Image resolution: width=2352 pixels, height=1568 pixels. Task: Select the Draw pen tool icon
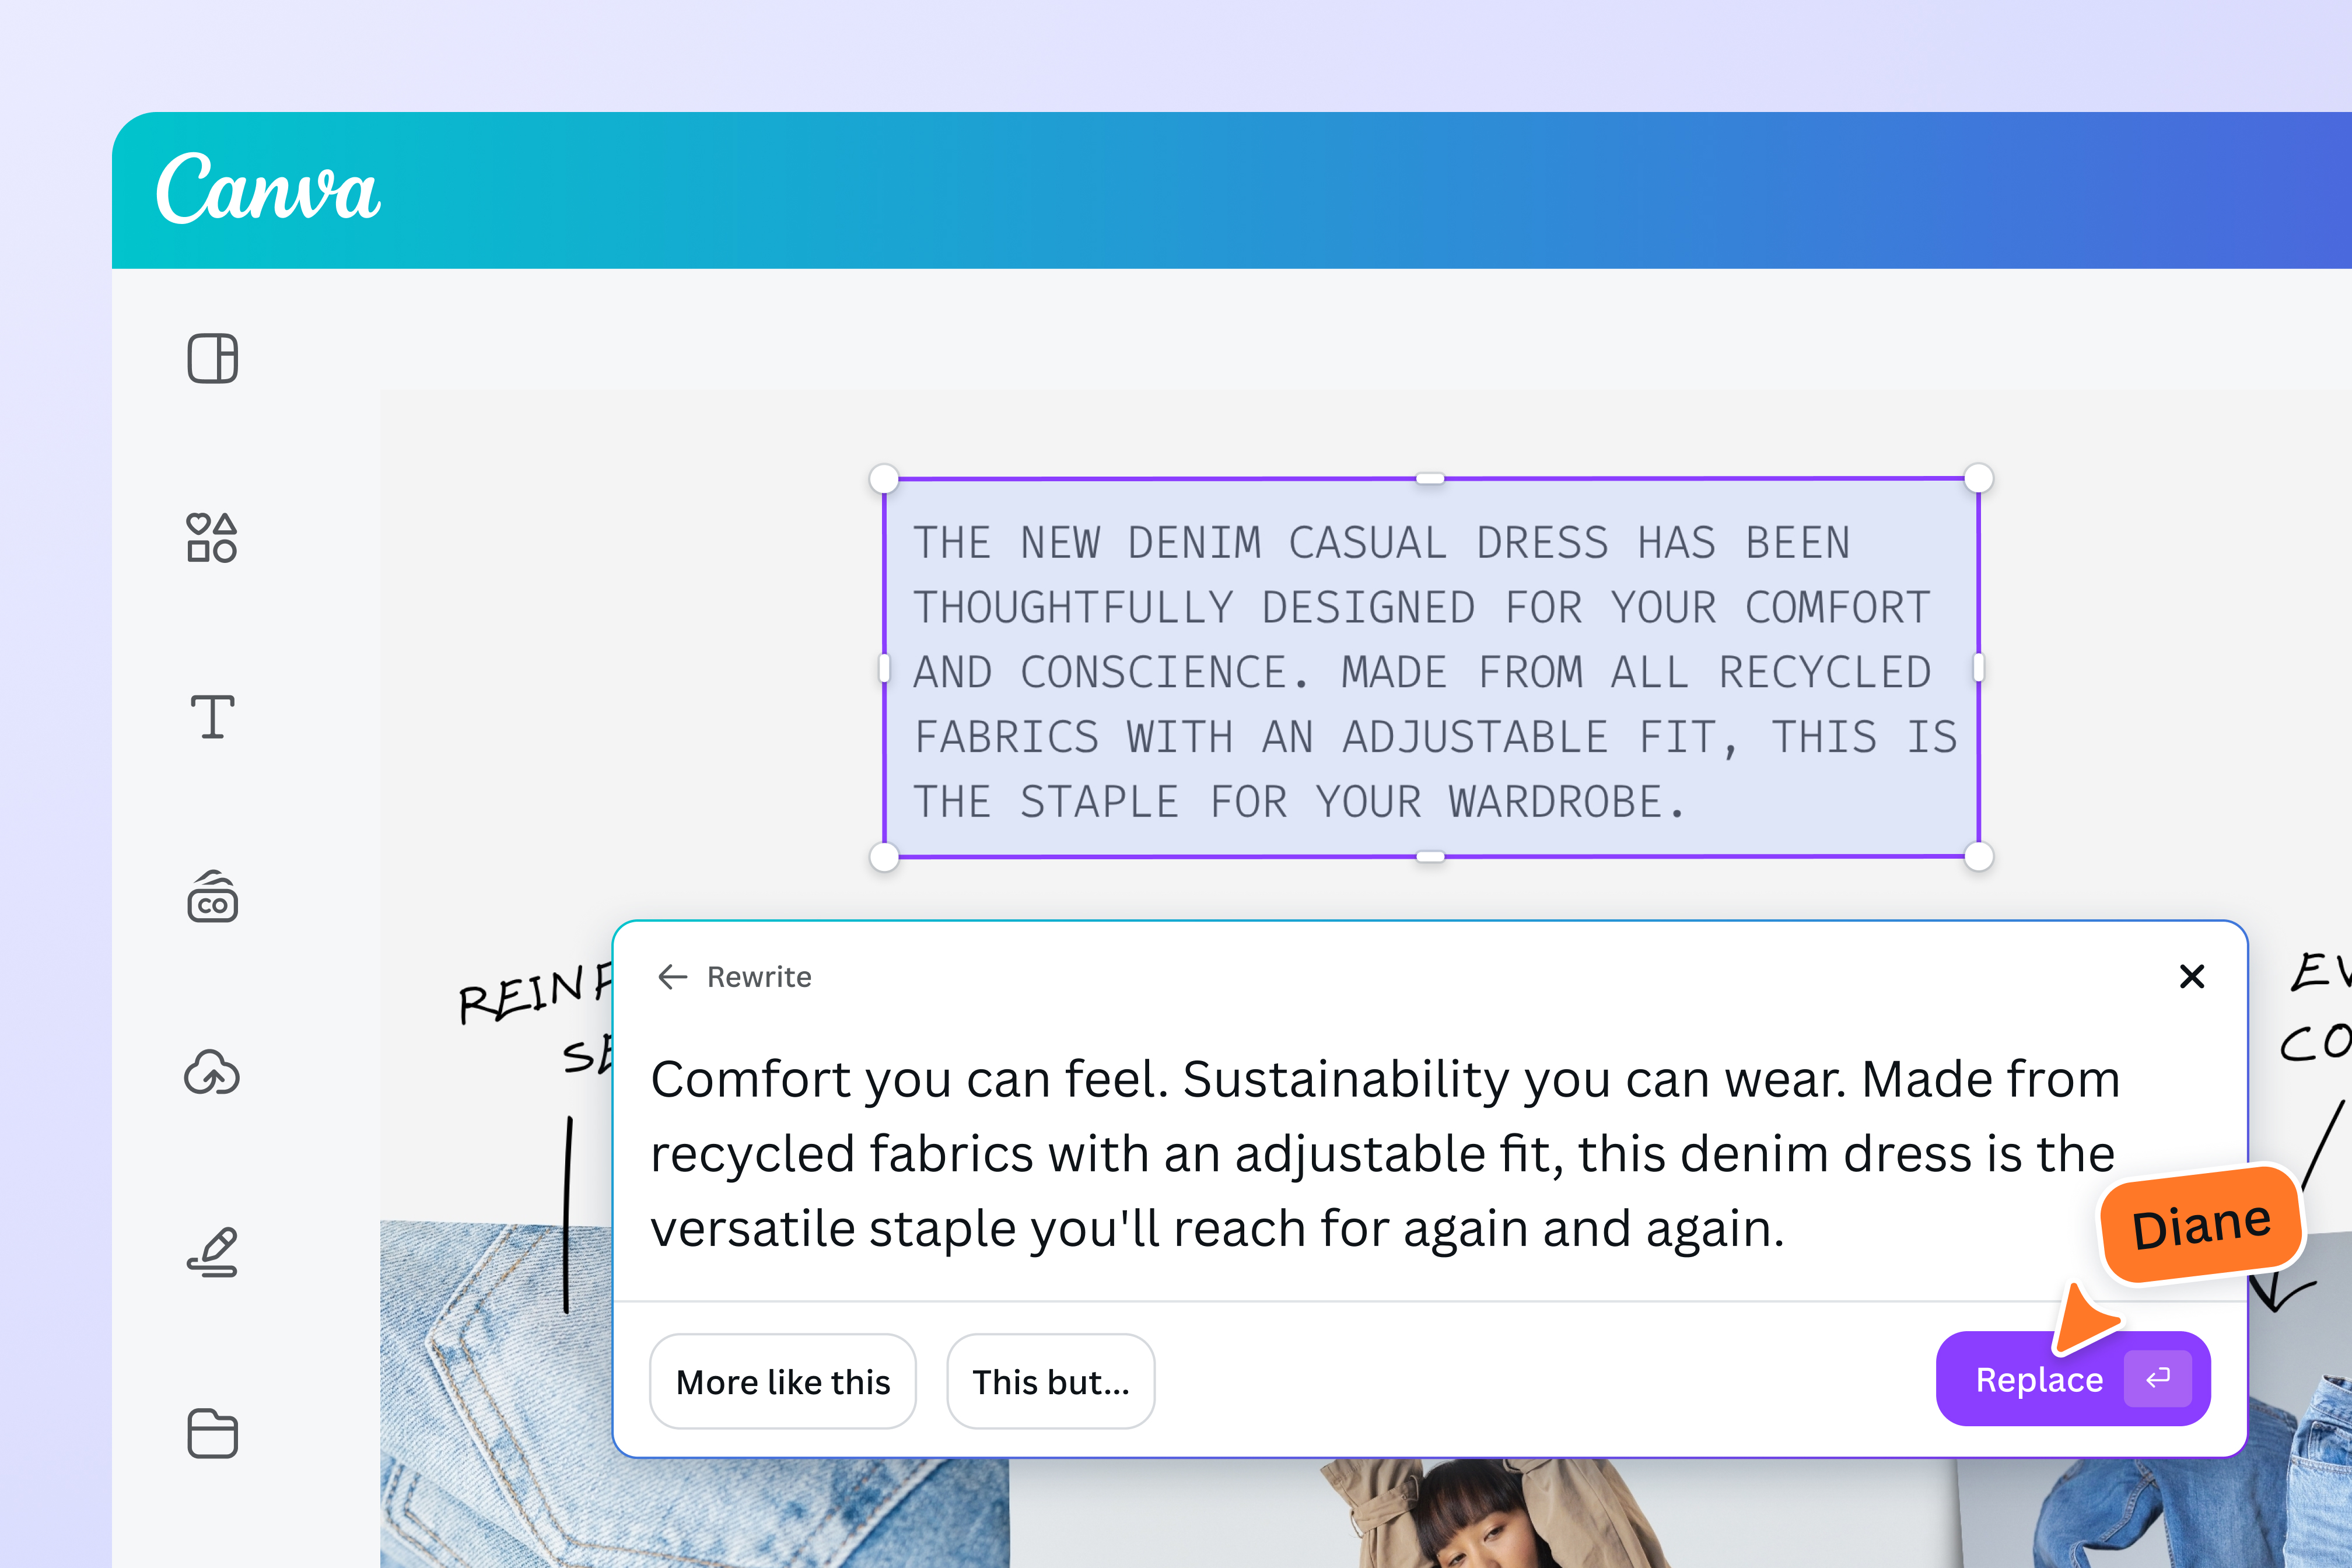tap(212, 1252)
